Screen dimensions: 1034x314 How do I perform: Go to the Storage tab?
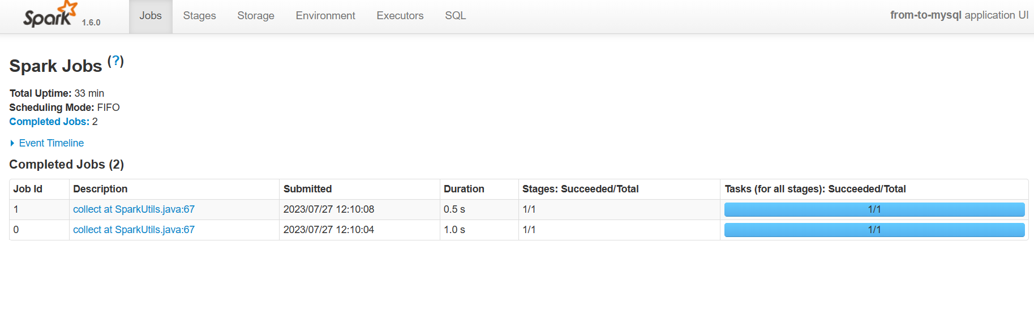pos(256,16)
